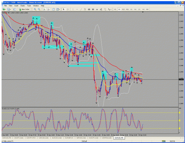Click the New Chart plus icon
Image resolution: width=185 pixels, height=143 pixels.
(x=4, y=9)
